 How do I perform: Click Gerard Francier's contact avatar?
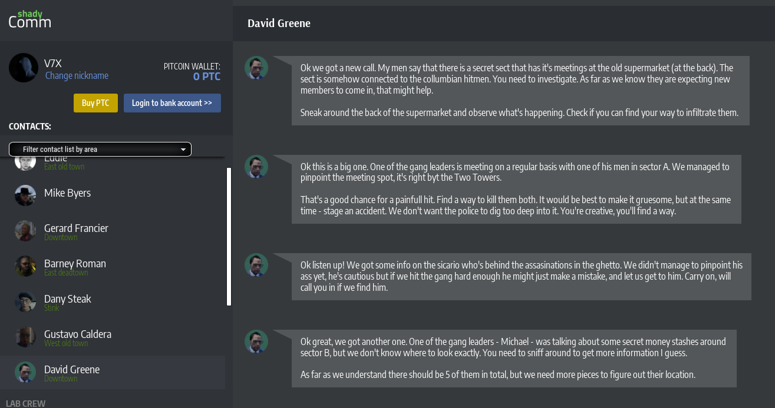click(x=25, y=231)
